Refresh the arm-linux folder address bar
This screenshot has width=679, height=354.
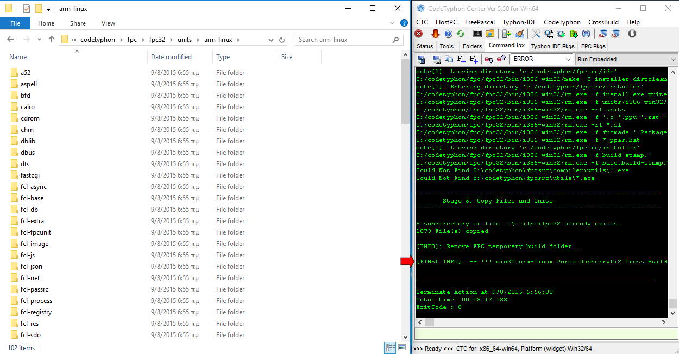pos(281,40)
